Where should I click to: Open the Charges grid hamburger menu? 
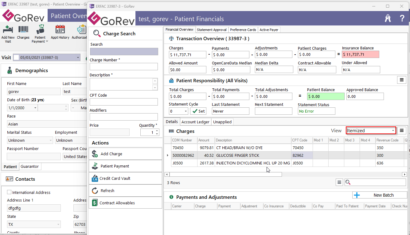[x=402, y=131]
